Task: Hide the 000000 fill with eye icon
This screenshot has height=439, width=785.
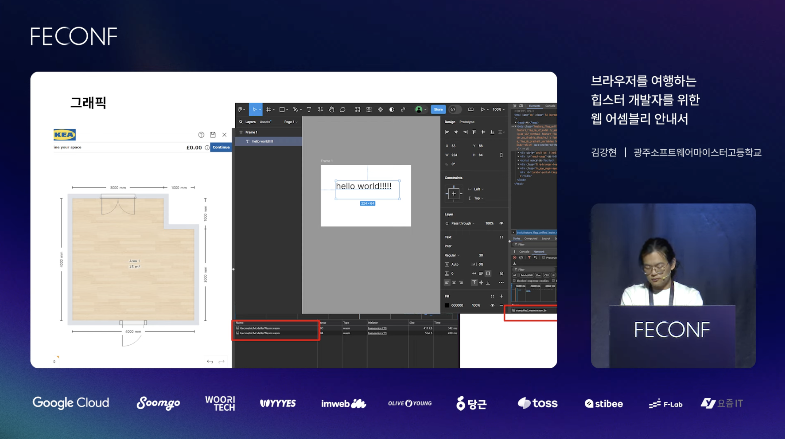Action: click(x=492, y=305)
